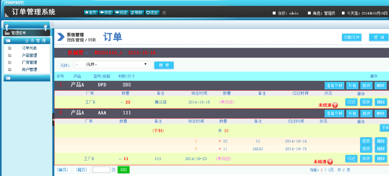Image resolution: width=389 pixels, height=176 pixels.
Task: Click the green GO button
Action: (x=124, y=170)
